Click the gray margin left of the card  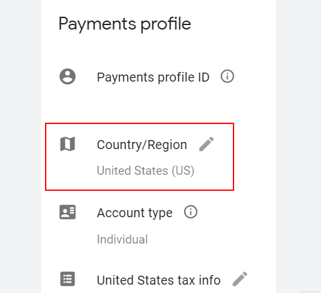point(21,146)
